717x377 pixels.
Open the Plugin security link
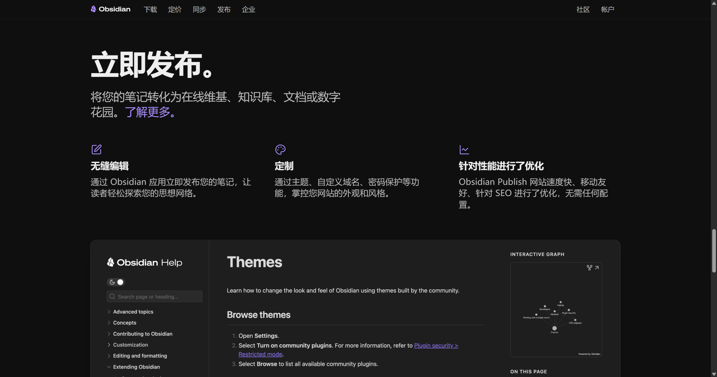pos(436,345)
